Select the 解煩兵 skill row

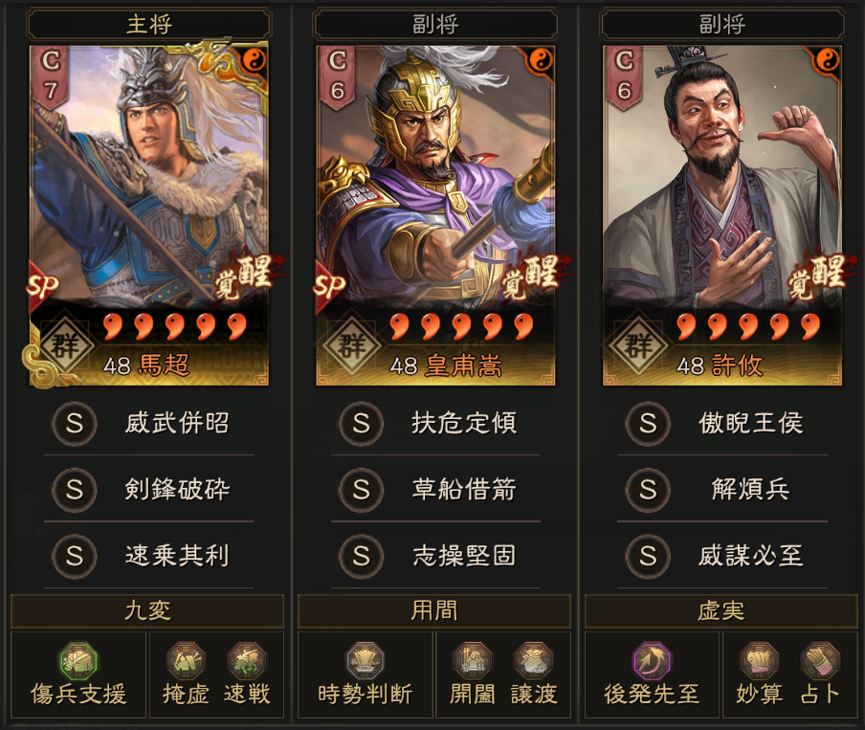[722, 489]
